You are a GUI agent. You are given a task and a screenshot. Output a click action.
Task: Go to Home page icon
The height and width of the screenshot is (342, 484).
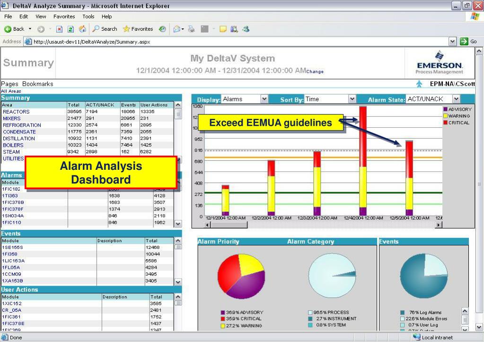(82, 29)
